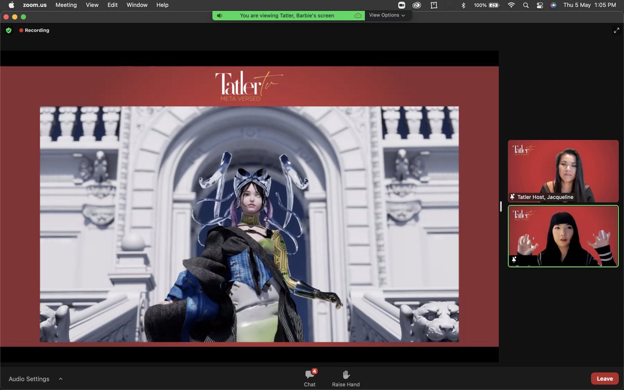Open the Help menu
Screen dimensions: 624x390
pyautogui.click(x=162, y=5)
